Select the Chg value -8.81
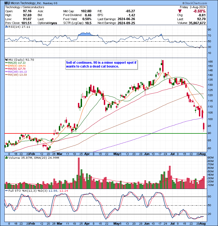Viewport: 218px width, 226px height. pyautogui.click(x=202, y=15)
